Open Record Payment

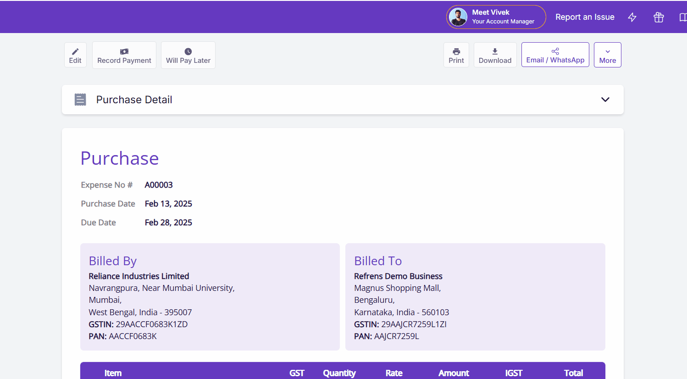124,55
